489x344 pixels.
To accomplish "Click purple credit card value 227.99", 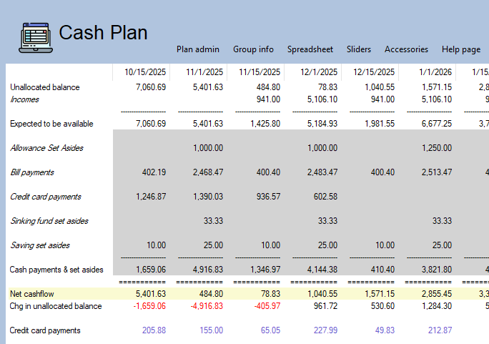I will point(325,330).
